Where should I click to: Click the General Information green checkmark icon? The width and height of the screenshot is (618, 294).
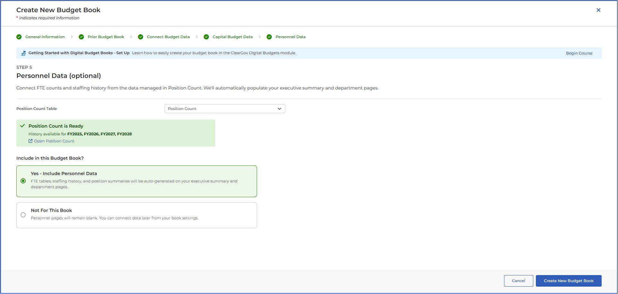point(19,37)
